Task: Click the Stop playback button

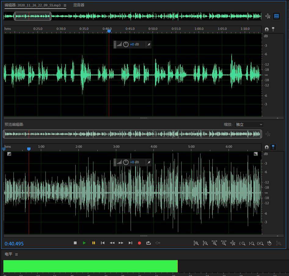Action: [75, 243]
